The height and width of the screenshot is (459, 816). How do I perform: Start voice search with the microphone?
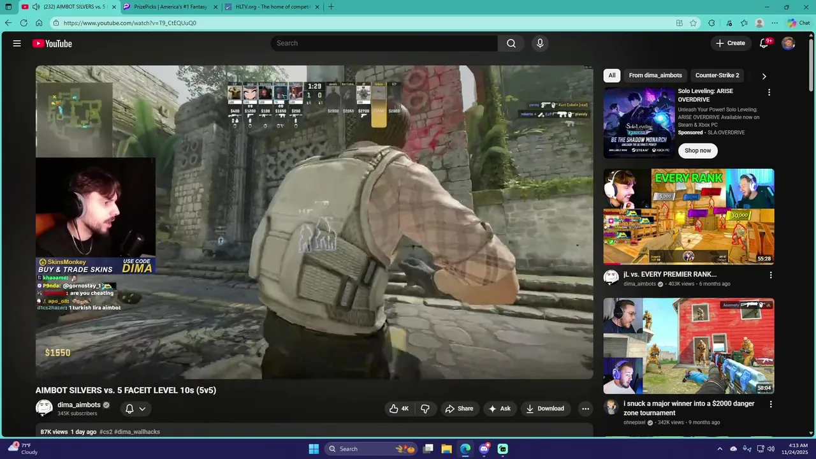[x=540, y=43]
